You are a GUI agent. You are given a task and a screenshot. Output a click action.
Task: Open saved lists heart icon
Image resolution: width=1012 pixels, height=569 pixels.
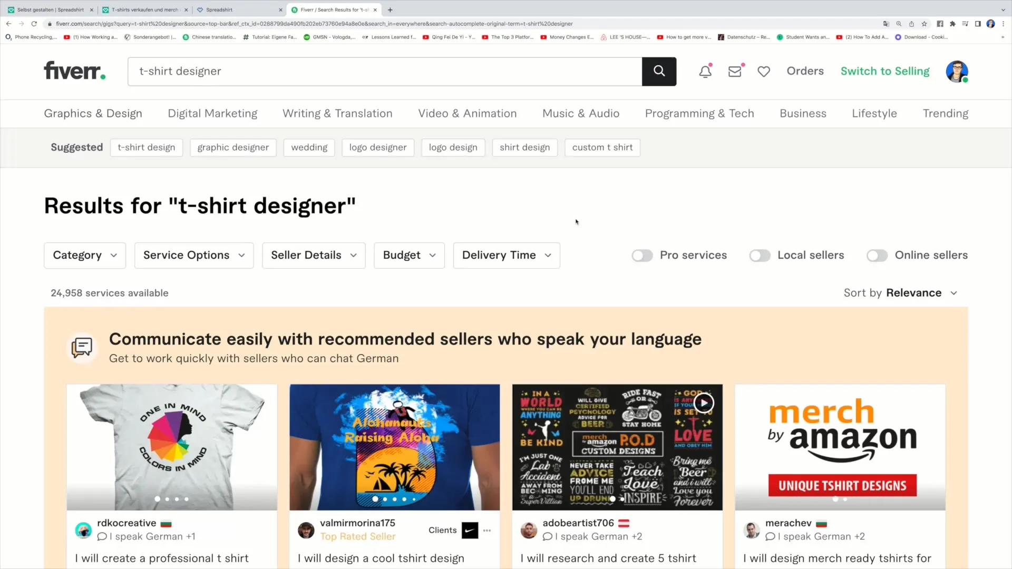764,71
